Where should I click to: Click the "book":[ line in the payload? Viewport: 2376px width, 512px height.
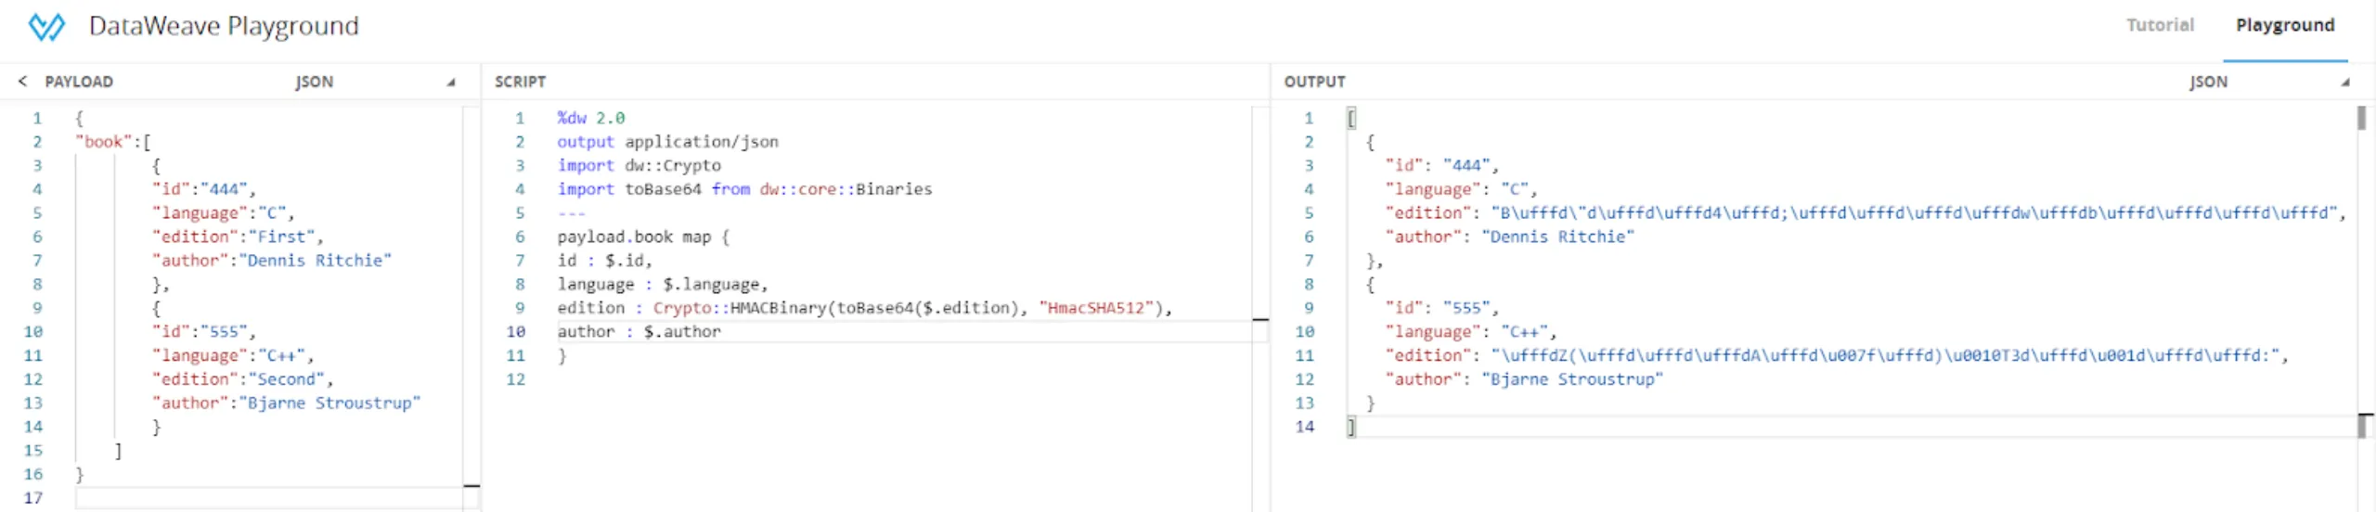(x=112, y=142)
